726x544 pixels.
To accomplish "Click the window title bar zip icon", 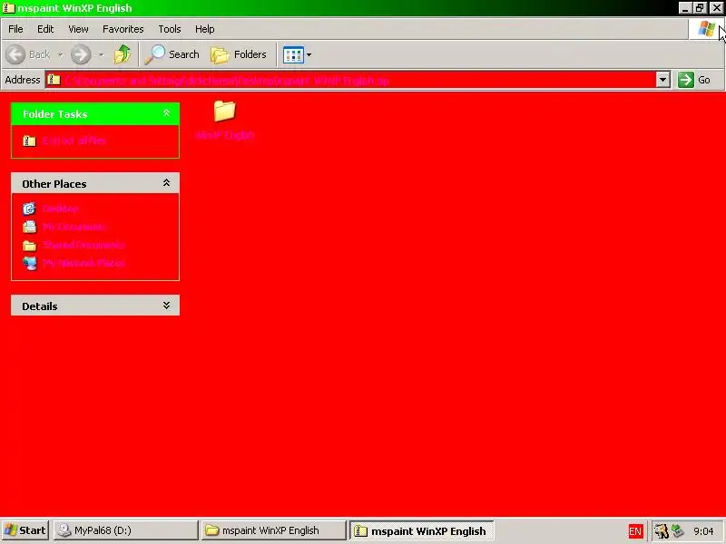I will (9, 8).
